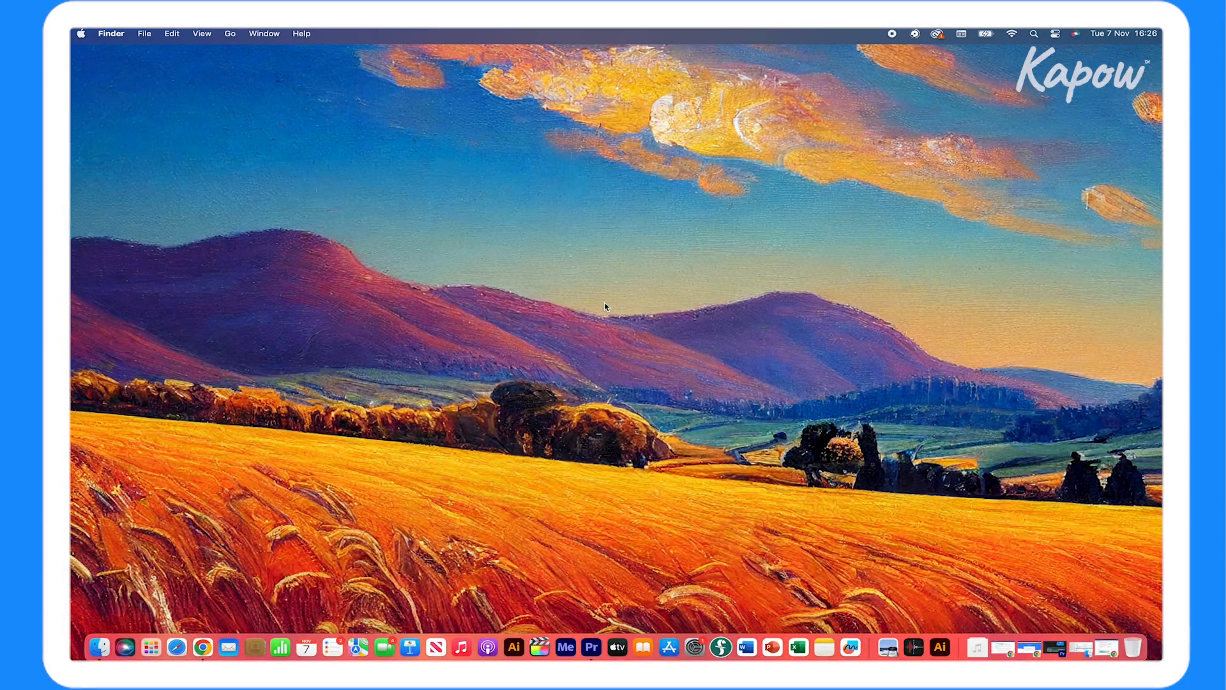Open the music file in the Dock

coord(977,648)
